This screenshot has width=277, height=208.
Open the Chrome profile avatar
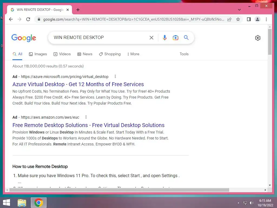click(x=258, y=19)
